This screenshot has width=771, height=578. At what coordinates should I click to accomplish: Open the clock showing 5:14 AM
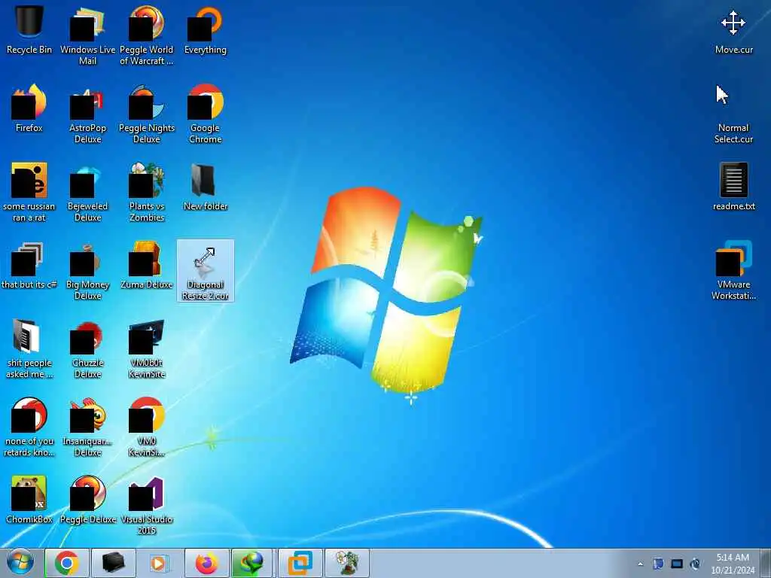pyautogui.click(x=733, y=563)
